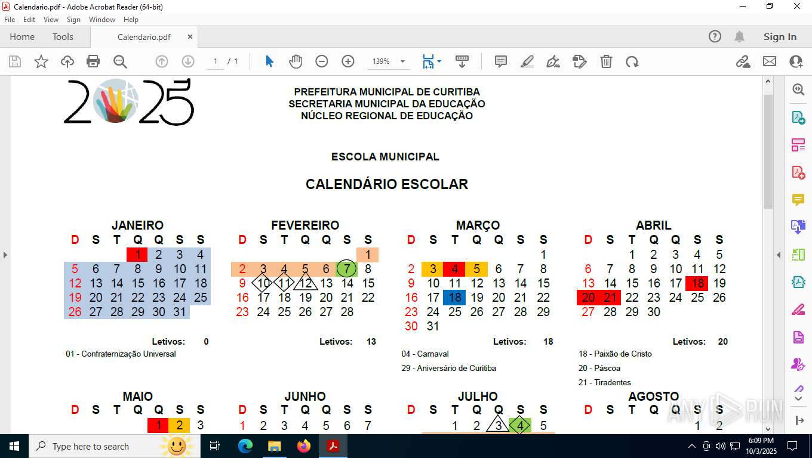Viewport: 812px width, 458px height.
Task: Click the ABRIL month heading
Action: [x=653, y=225]
